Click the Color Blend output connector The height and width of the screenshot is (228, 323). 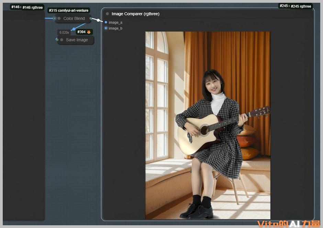91,19
